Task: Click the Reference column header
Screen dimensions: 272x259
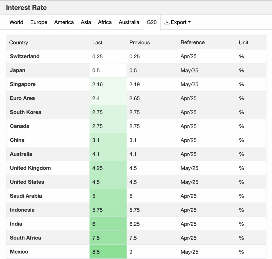Action: tap(193, 42)
